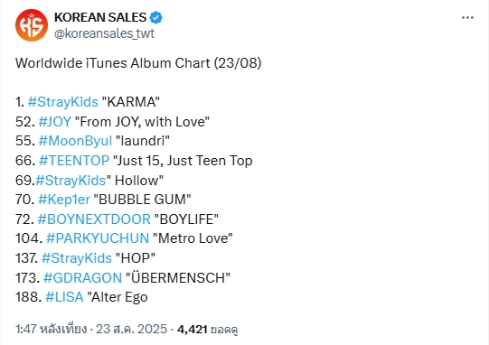
Task: Open the #TEENTOP hashtag
Action: point(74,161)
